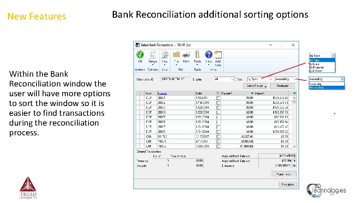Click the callout by Type combo box arrow
The height and width of the screenshot is (203, 362).
click(333, 56)
